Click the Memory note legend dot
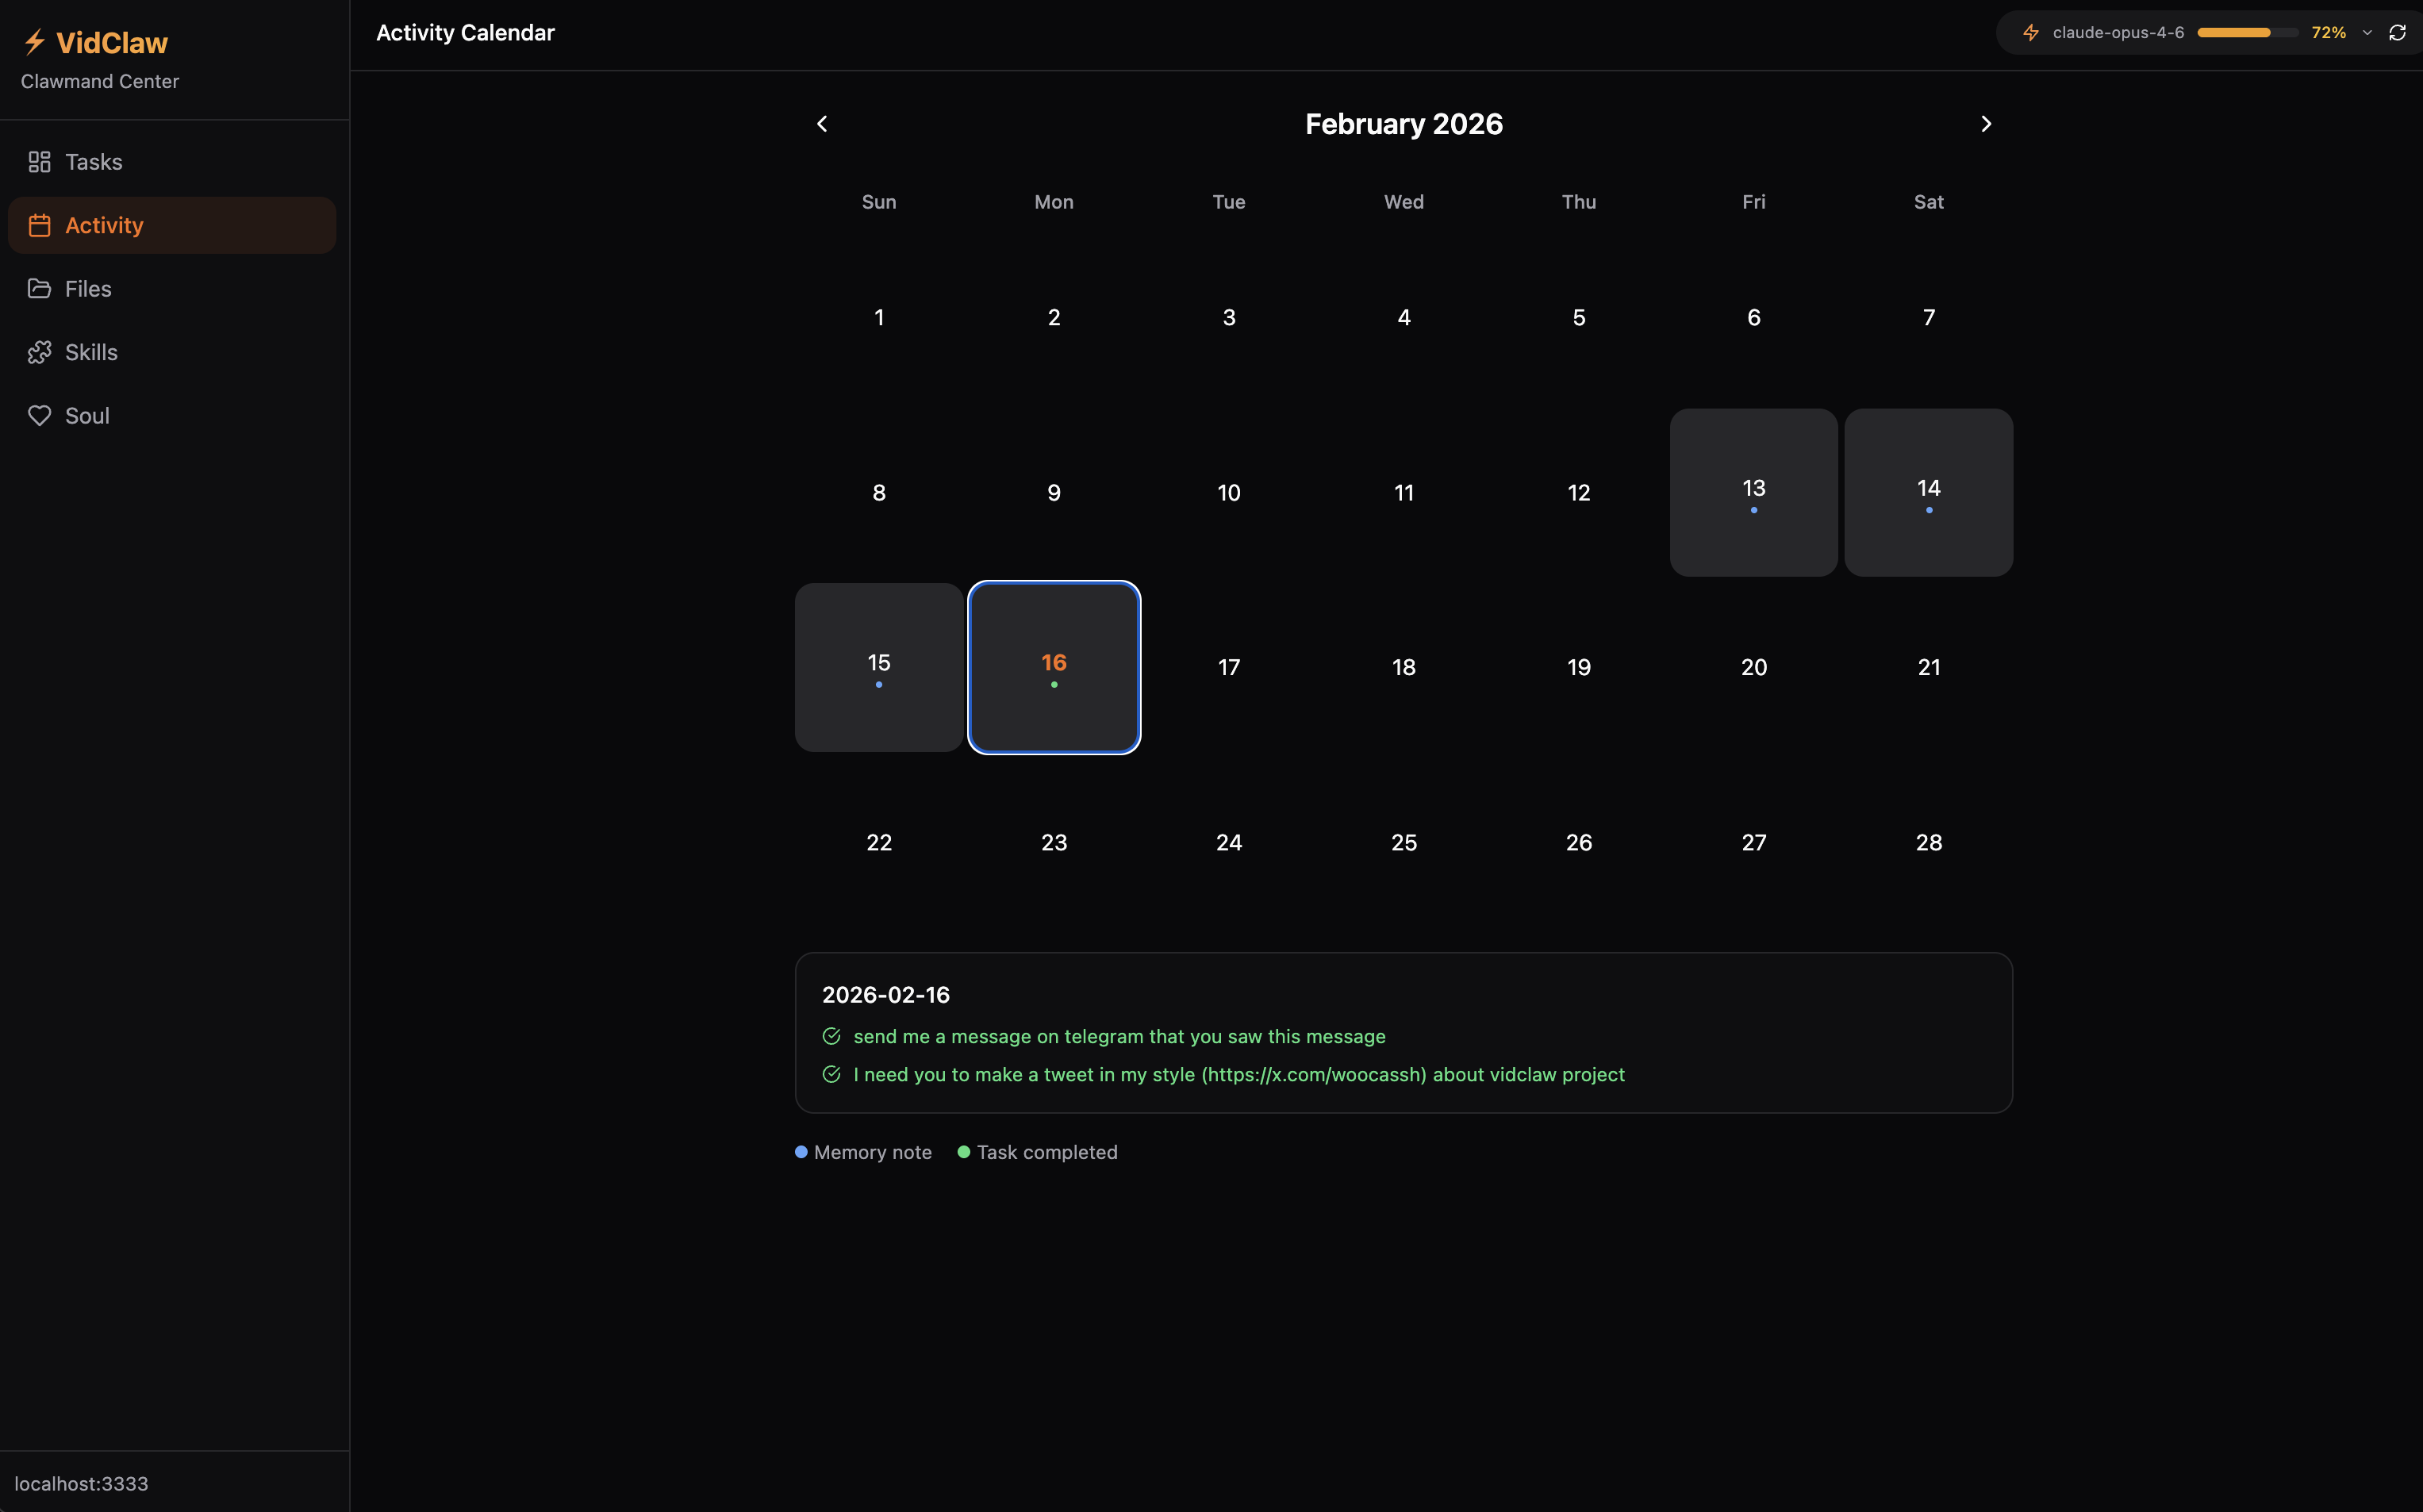Screen dimensions: 2423x1512 [800, 1152]
